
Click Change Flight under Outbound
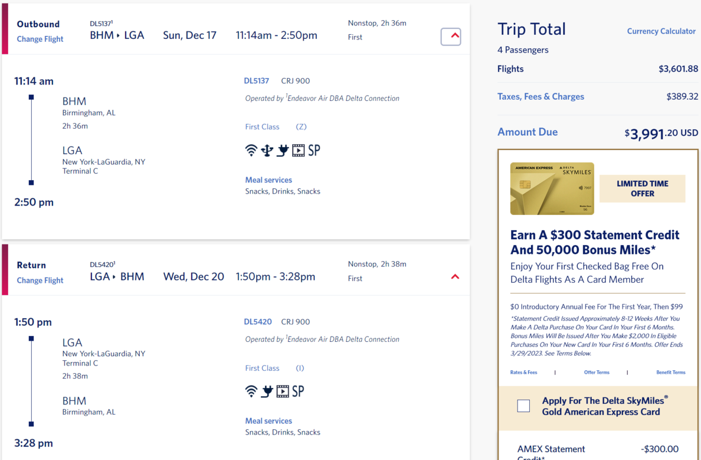[40, 40]
